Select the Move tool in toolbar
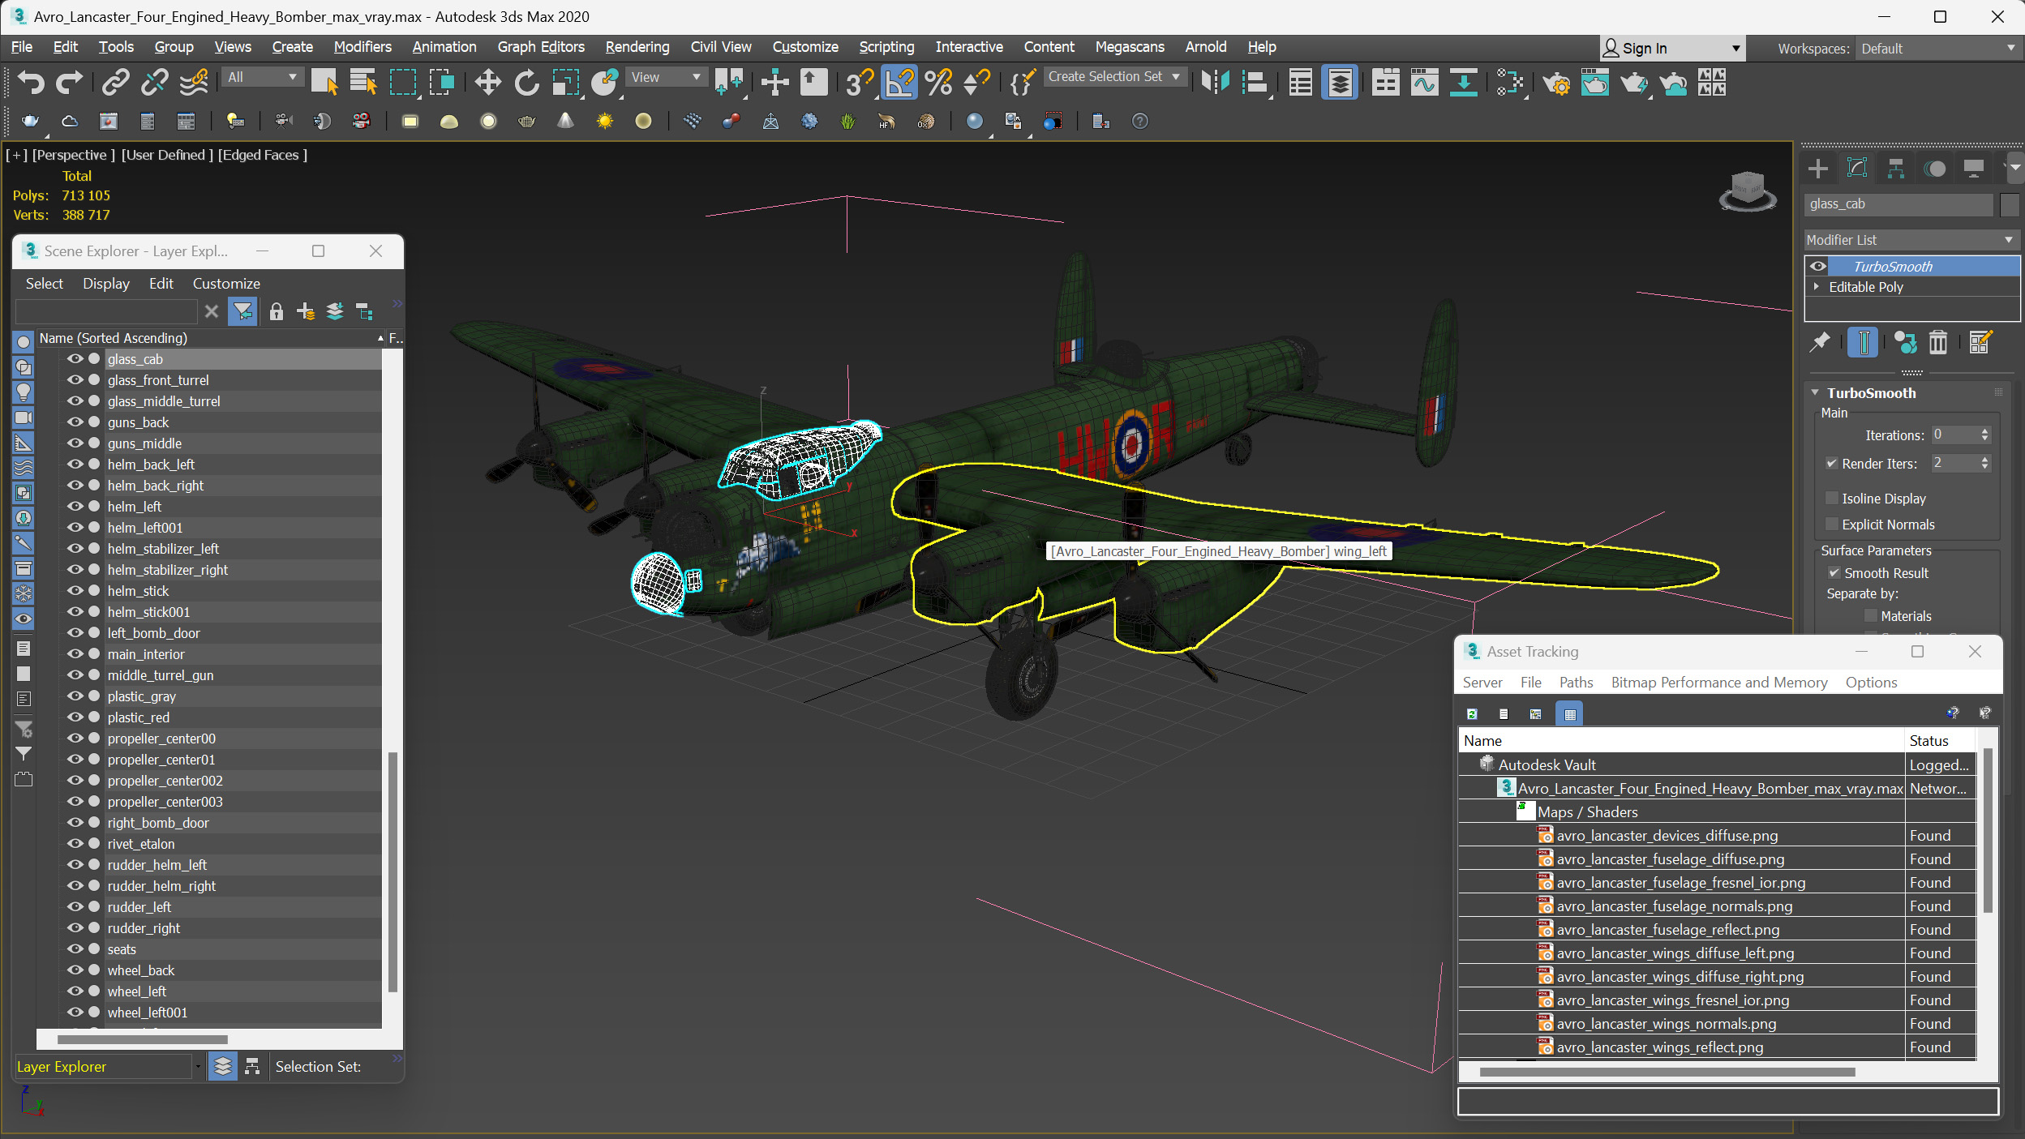 click(488, 83)
